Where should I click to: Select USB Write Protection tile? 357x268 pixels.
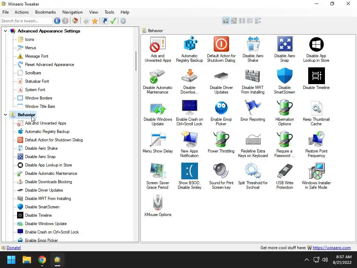click(284, 176)
